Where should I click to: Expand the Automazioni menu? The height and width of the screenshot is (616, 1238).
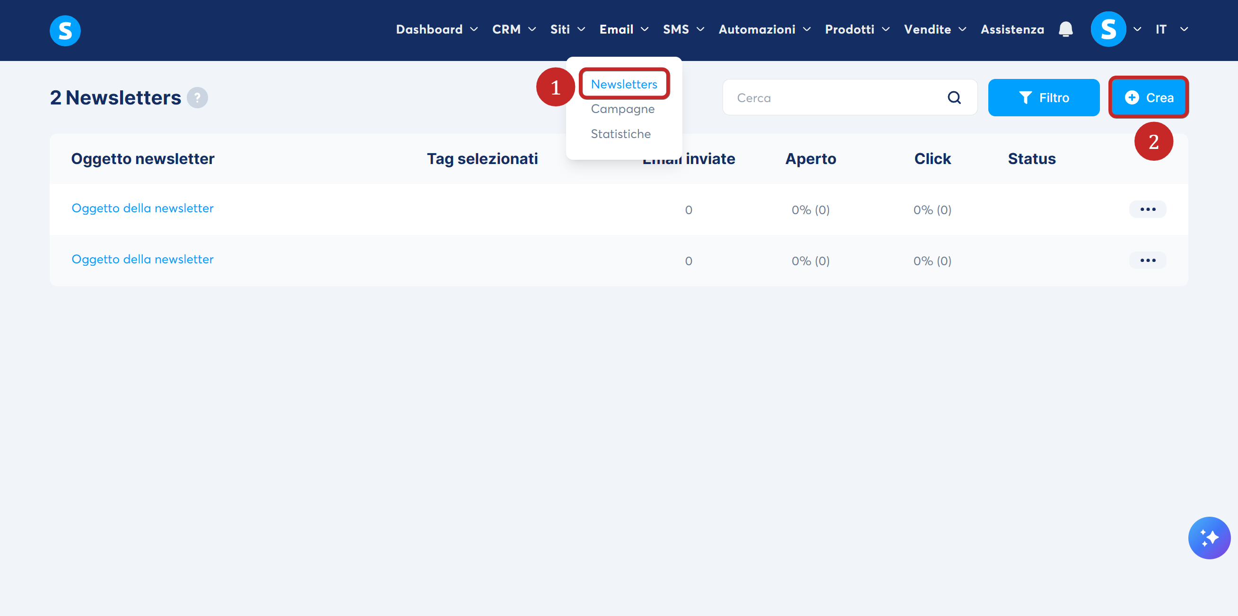764,29
